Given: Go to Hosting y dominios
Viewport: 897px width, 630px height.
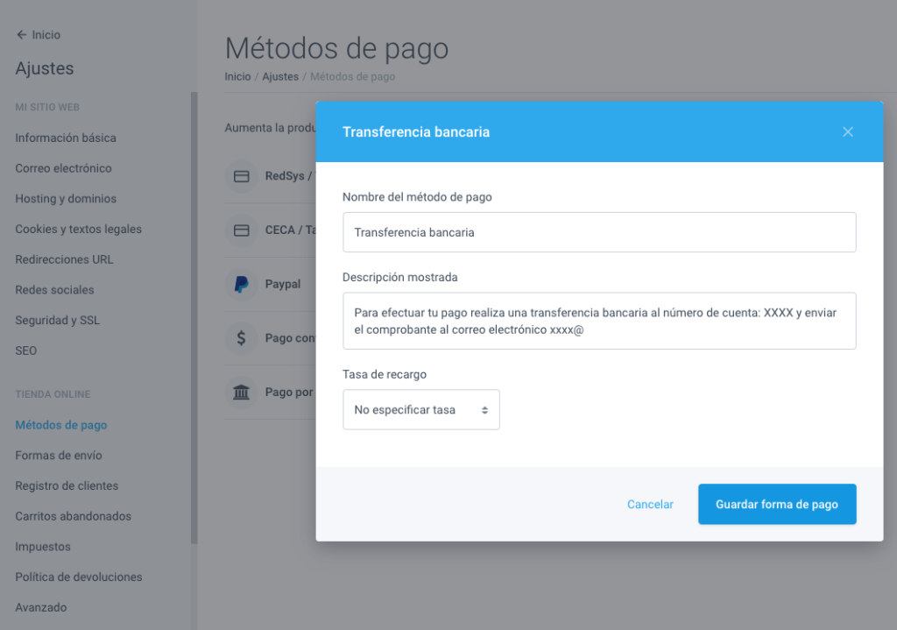Looking at the screenshot, I should [66, 199].
